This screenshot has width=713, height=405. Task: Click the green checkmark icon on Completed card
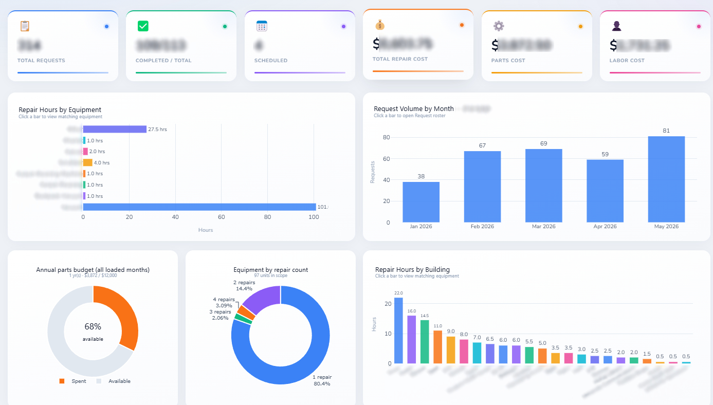coord(143,26)
